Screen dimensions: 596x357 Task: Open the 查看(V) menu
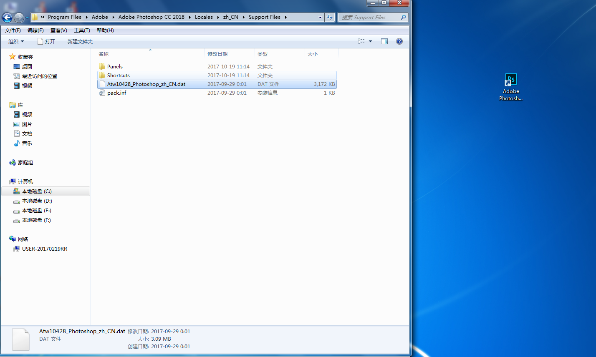(58, 30)
